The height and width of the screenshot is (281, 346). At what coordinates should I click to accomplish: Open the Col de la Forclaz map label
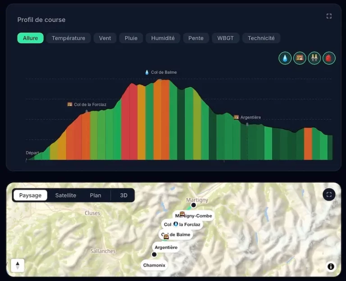(x=182, y=225)
